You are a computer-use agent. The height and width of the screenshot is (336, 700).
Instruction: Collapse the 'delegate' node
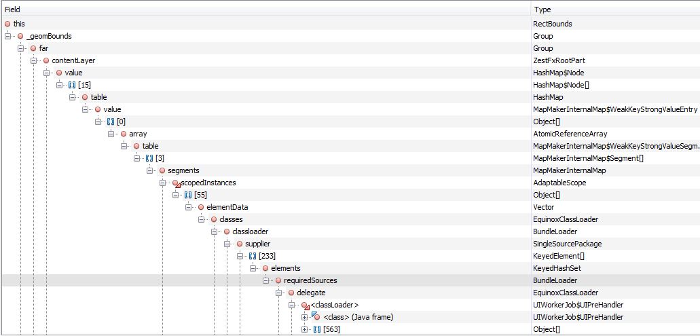pos(278,293)
